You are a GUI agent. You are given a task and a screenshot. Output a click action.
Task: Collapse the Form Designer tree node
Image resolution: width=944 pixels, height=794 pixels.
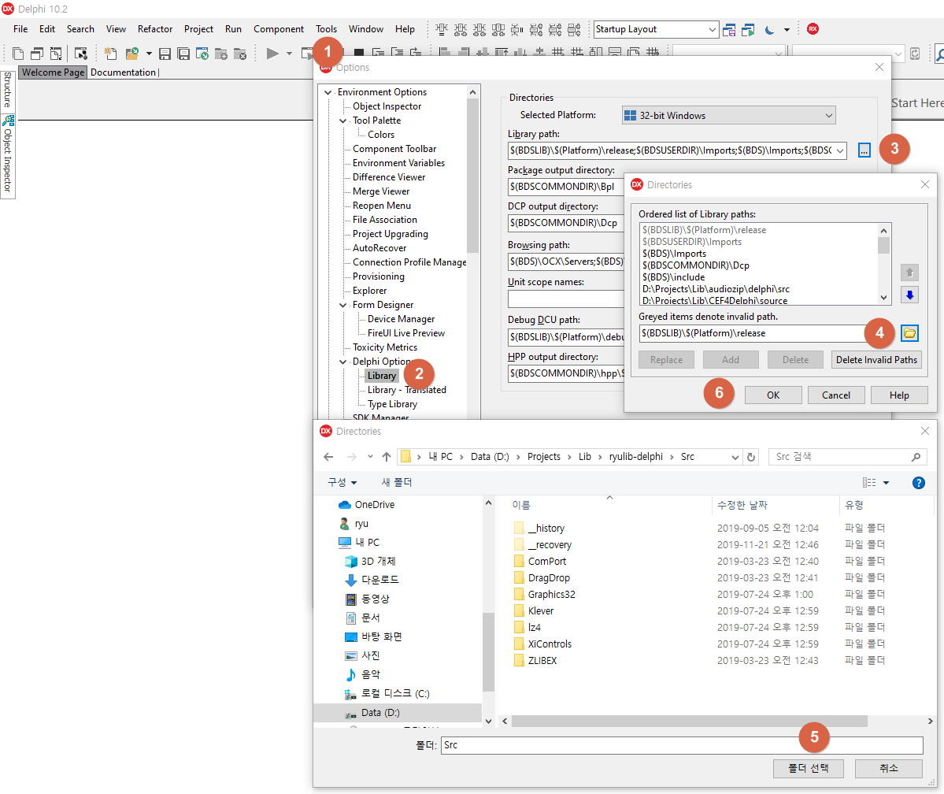point(343,305)
